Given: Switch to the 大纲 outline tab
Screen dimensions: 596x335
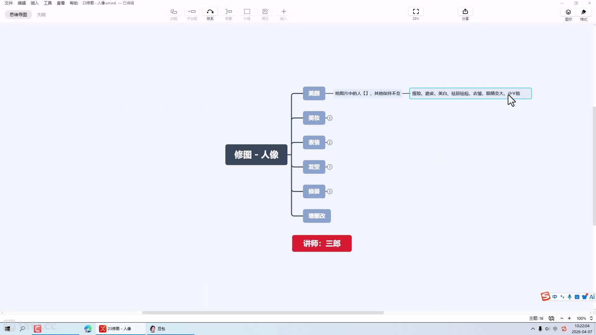Looking at the screenshot, I should coord(41,15).
